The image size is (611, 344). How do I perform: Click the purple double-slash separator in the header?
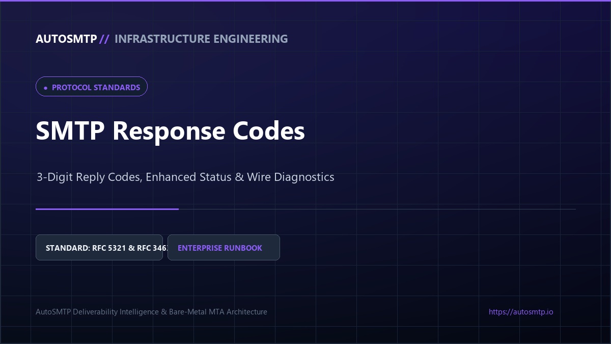coord(104,39)
